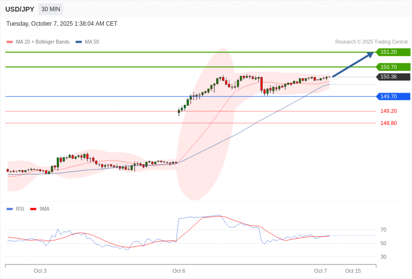Toggle the MA 20 + Bollinger Bands legend label

click(x=43, y=42)
